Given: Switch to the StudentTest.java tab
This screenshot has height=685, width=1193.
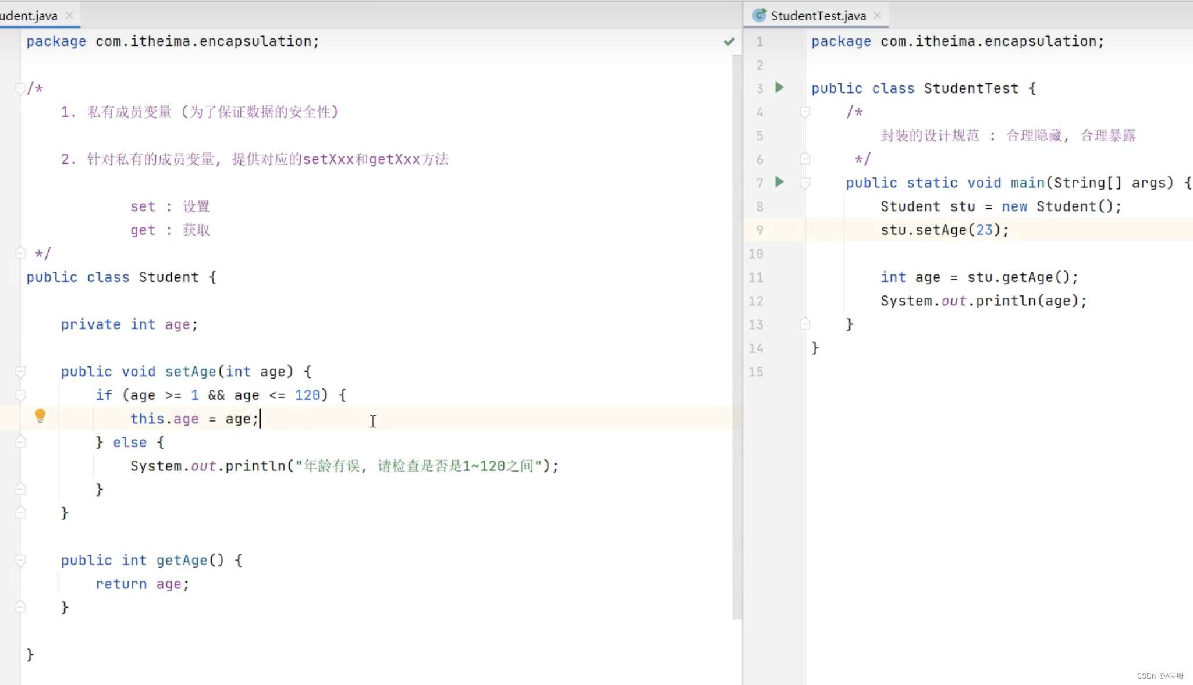Looking at the screenshot, I should coord(818,16).
